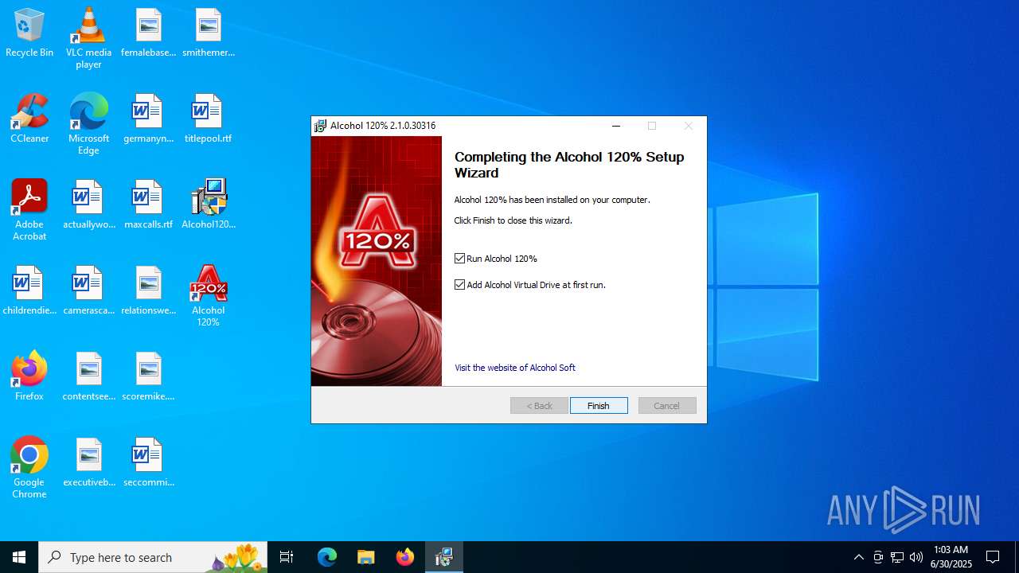Select maxcalls.rtf document icon

click(148, 205)
